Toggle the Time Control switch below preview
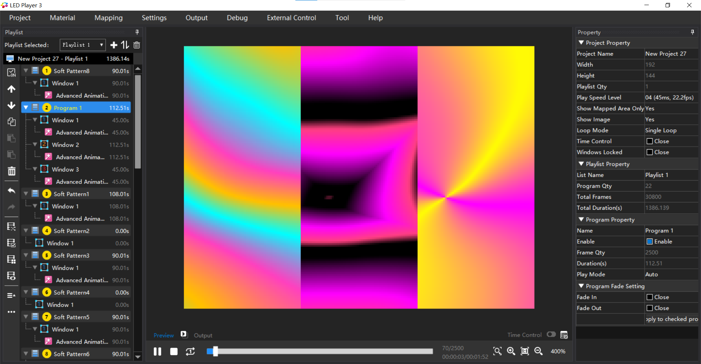The width and height of the screenshot is (701, 364). coord(551,334)
